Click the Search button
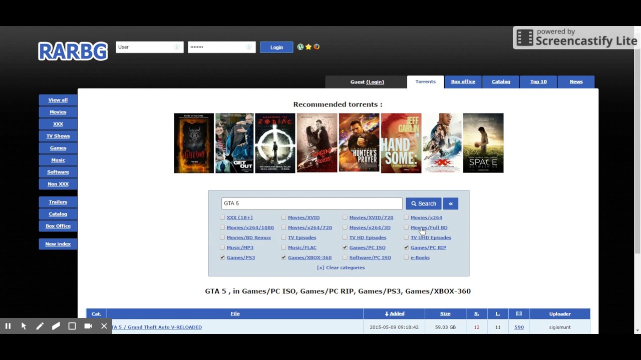Screen dimensions: 641x360 point(424,203)
